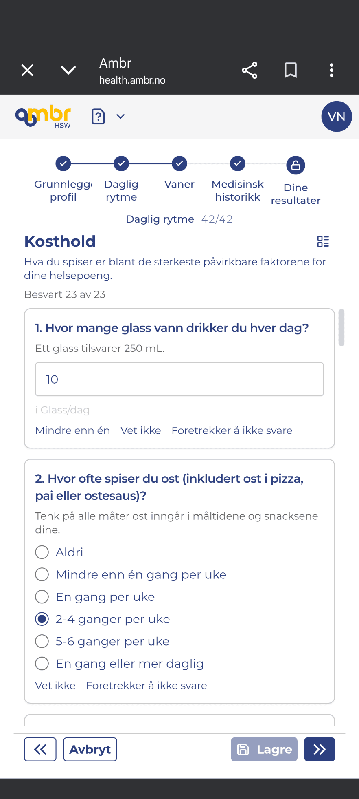Go forward with the double-arrow next button
This screenshot has width=359, height=799.
click(x=320, y=749)
